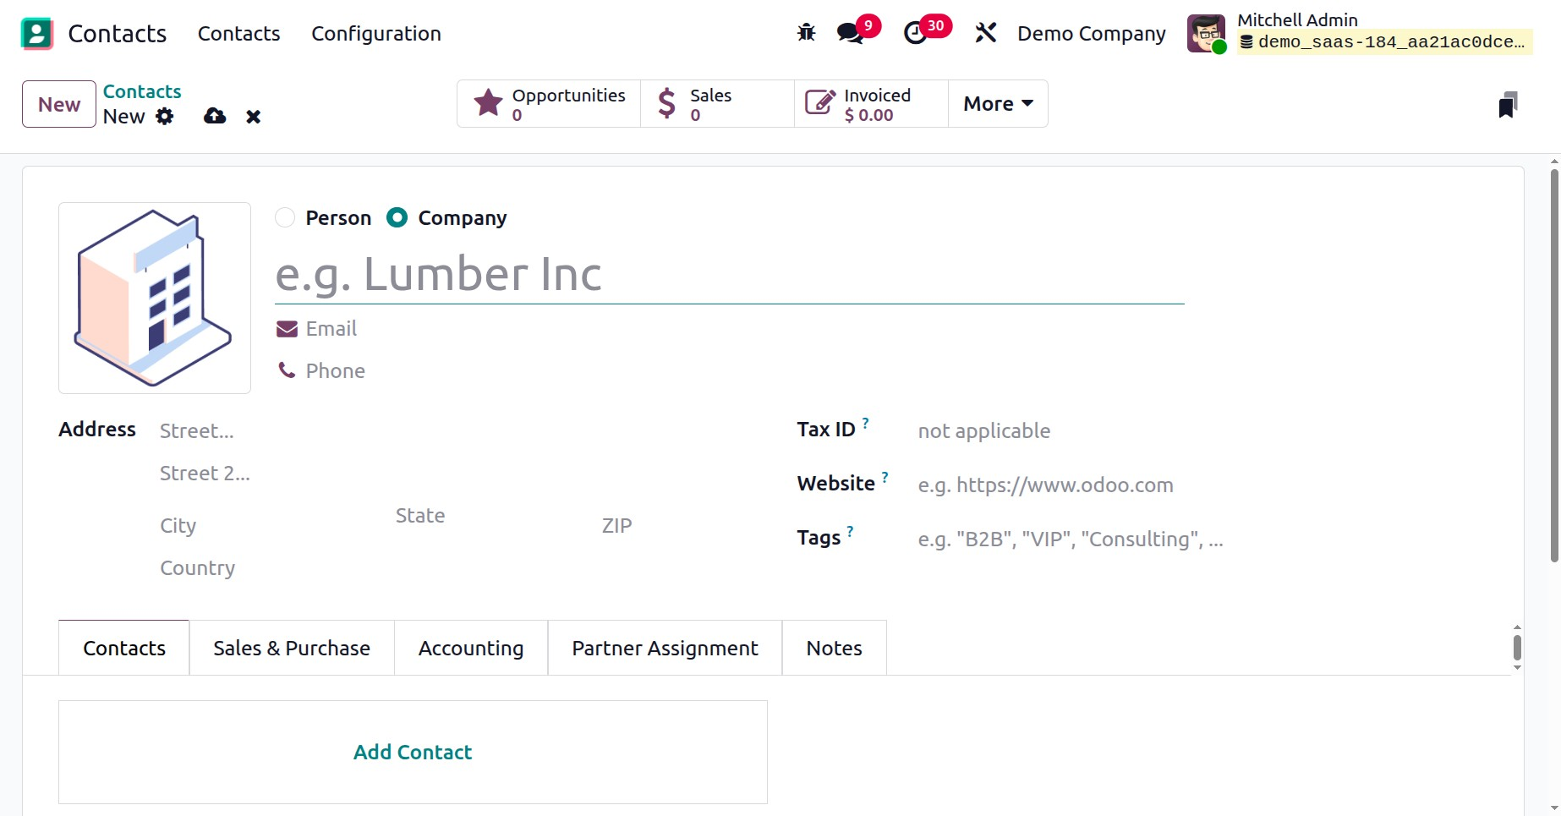Click the tools wrench icon
1561x816 pixels.
pyautogui.click(x=985, y=33)
